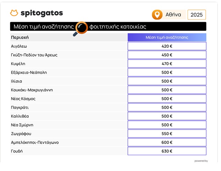The width and height of the screenshot is (221, 171).
Task: Select the Γκύζη-Πεδίον του Άρεως row
Action: click(x=34, y=55)
